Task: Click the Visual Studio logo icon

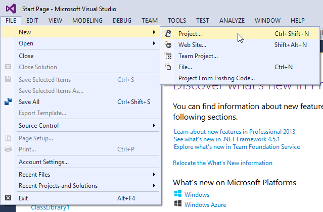Action: click(x=11, y=9)
